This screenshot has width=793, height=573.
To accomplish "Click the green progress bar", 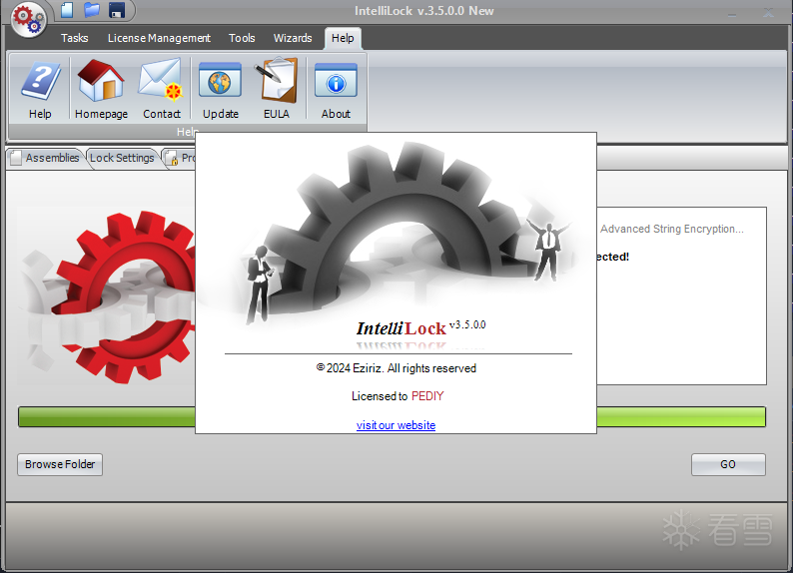I will (392, 417).
